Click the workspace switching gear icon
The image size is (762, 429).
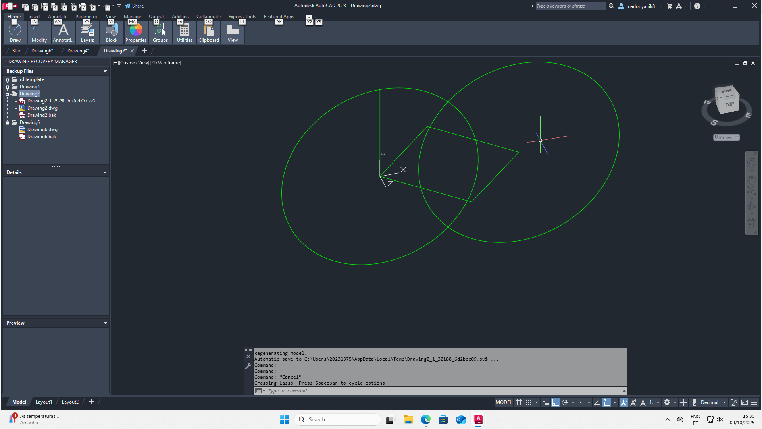pyautogui.click(x=667, y=402)
